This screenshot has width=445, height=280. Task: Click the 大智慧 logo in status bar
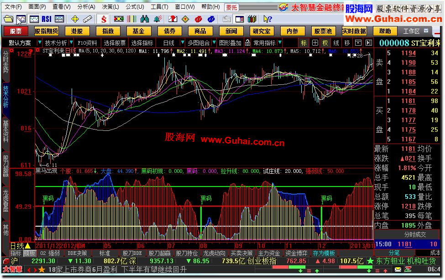12,270
